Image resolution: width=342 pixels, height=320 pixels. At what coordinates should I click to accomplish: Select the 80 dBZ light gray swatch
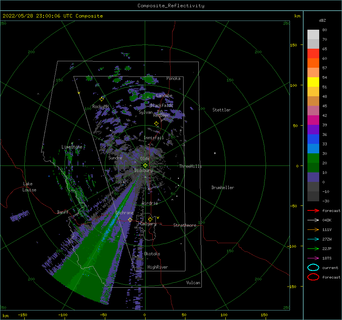point(313,34)
